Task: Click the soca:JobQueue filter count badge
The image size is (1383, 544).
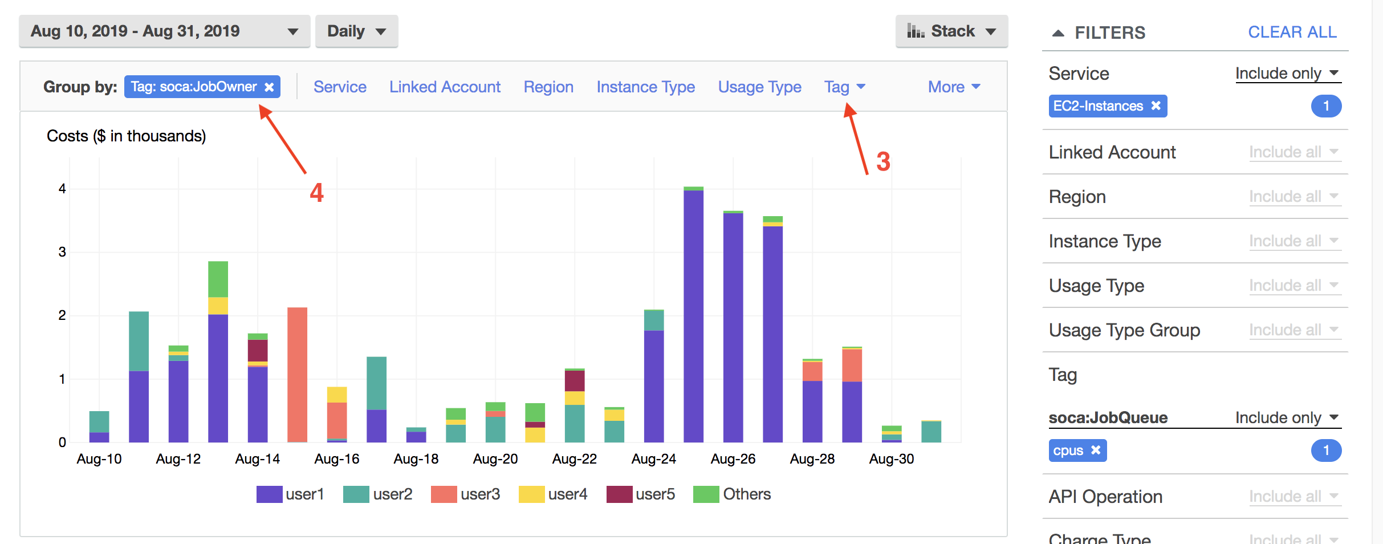Action: [x=1325, y=450]
